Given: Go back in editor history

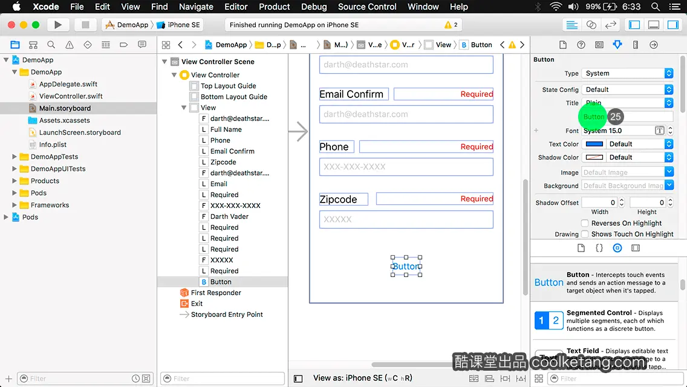Looking at the screenshot, I should click(180, 45).
